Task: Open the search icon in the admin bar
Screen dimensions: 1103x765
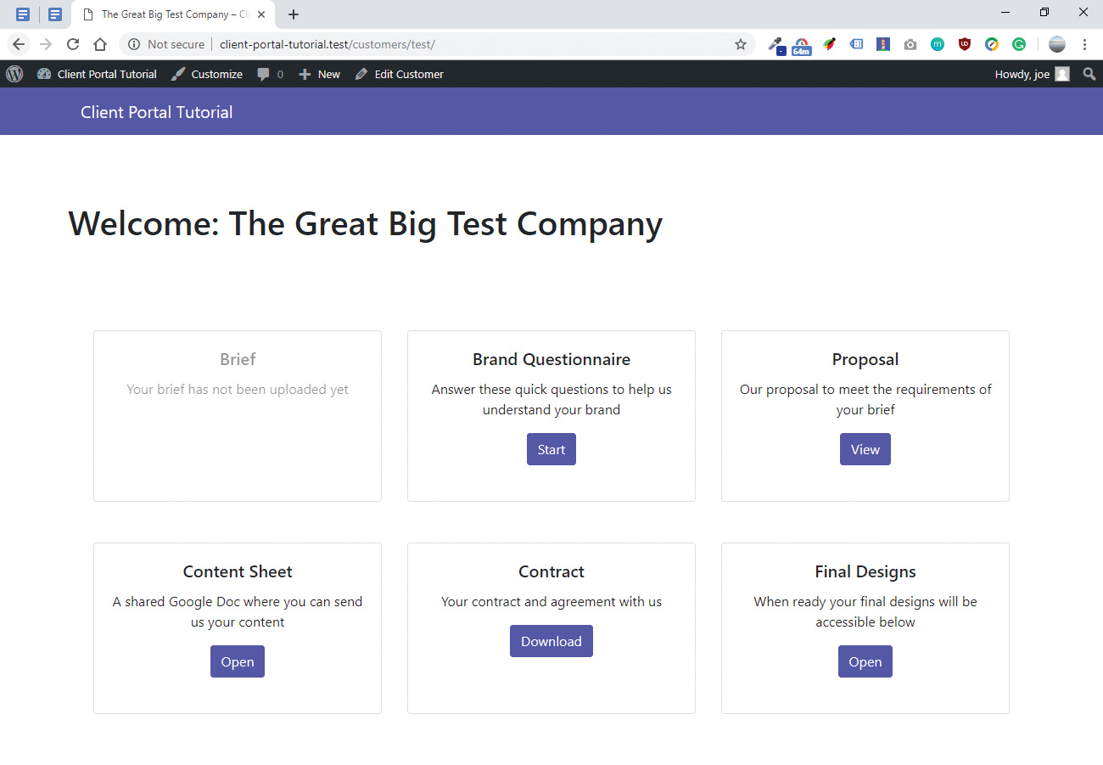Action: (1089, 74)
